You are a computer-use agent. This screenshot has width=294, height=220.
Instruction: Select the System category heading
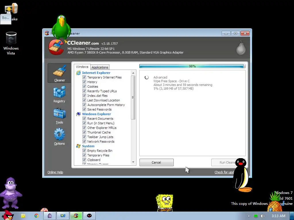click(x=88, y=146)
